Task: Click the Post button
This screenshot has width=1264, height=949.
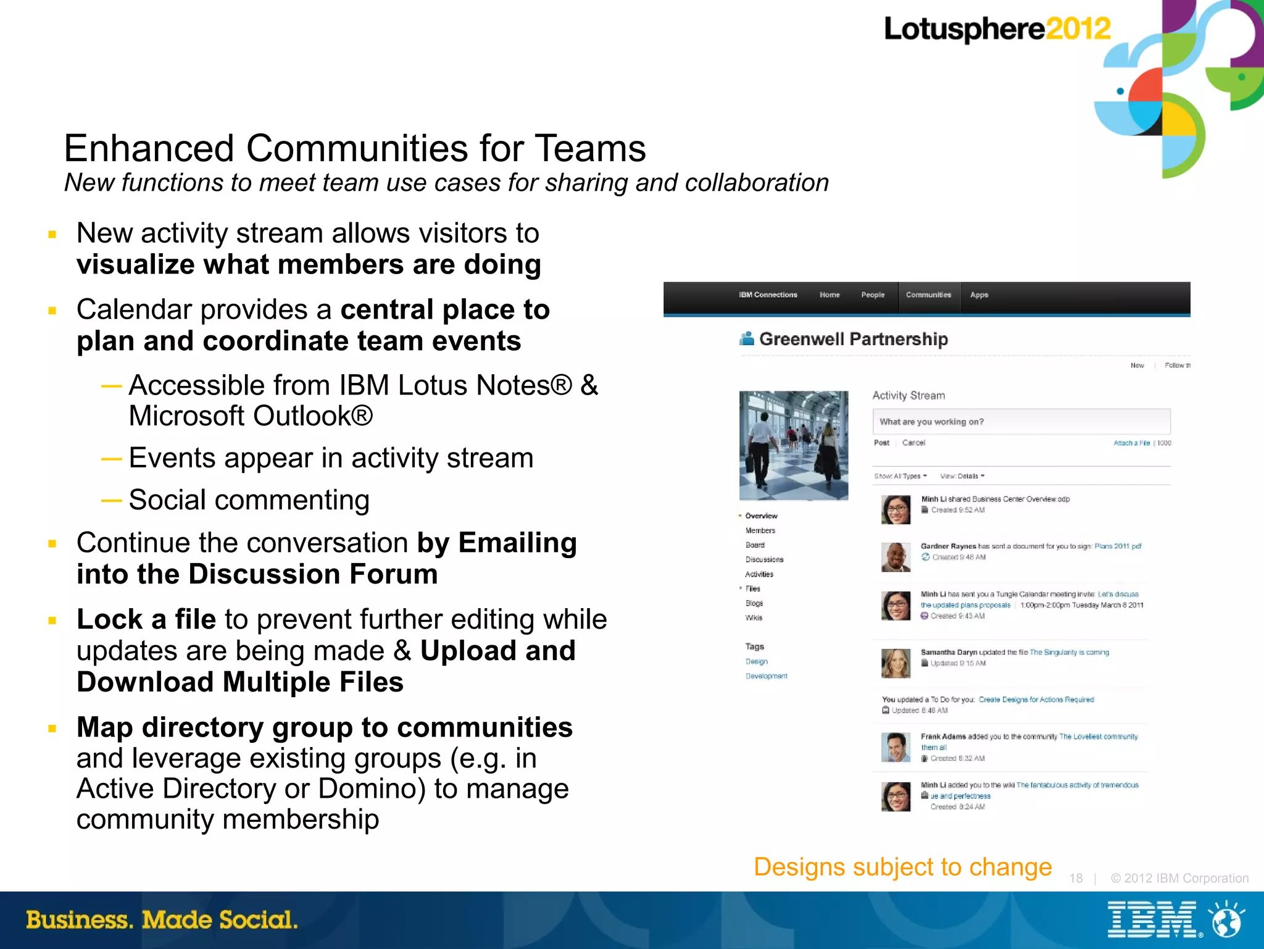Action: [881, 443]
